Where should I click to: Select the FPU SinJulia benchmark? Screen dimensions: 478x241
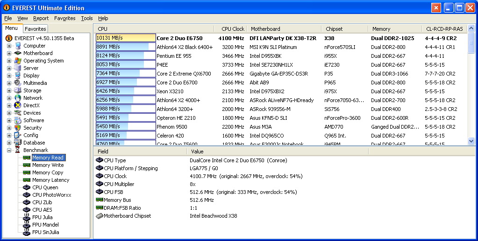pos(46,232)
